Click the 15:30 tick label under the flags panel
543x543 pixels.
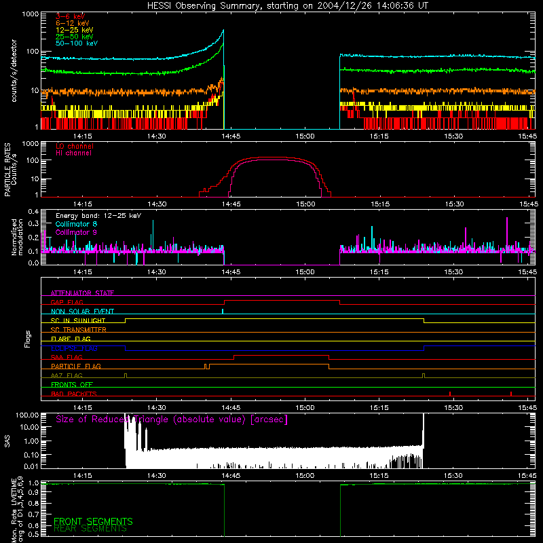click(453, 408)
